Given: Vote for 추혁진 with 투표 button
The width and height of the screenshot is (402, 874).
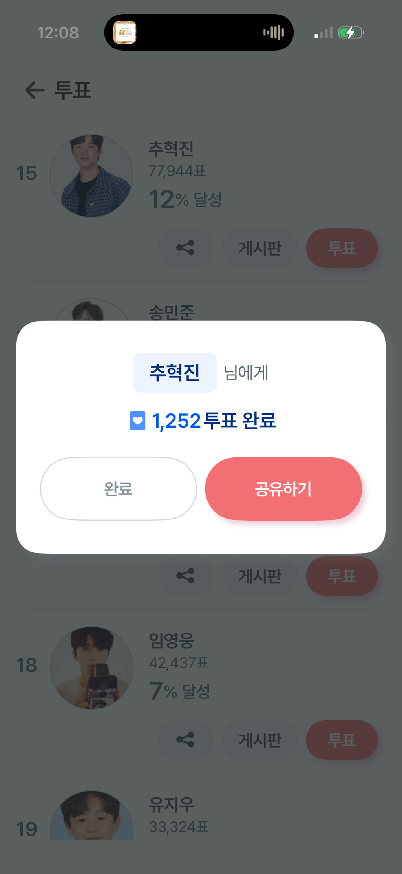Looking at the screenshot, I should (342, 248).
